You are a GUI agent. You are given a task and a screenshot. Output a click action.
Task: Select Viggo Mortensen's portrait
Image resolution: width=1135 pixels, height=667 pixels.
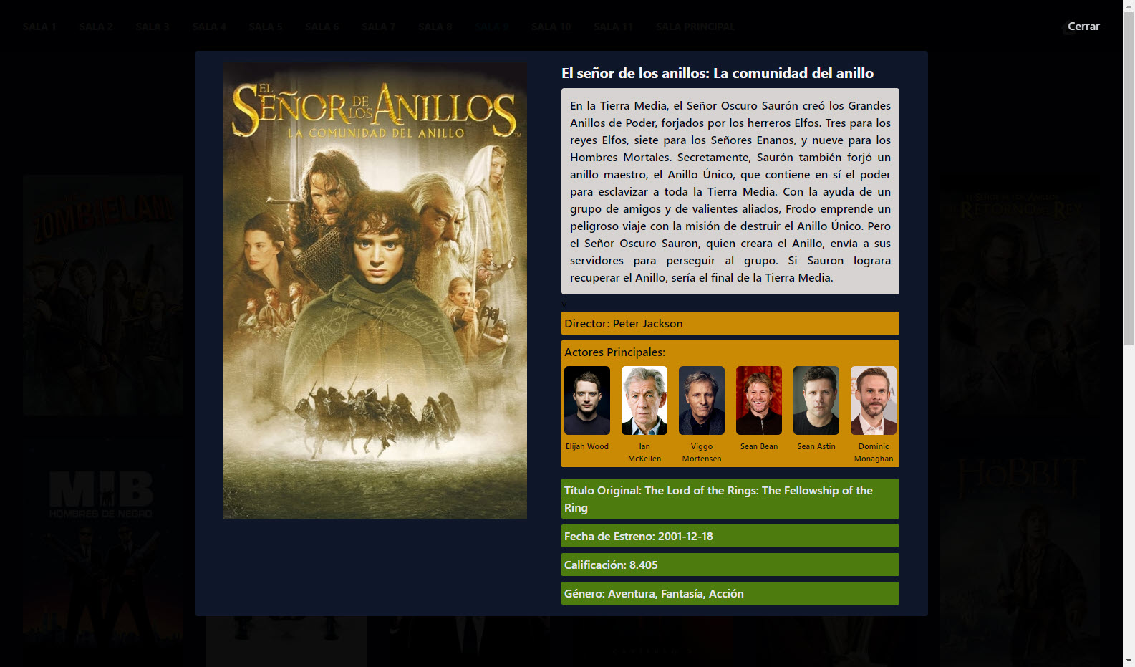(701, 400)
